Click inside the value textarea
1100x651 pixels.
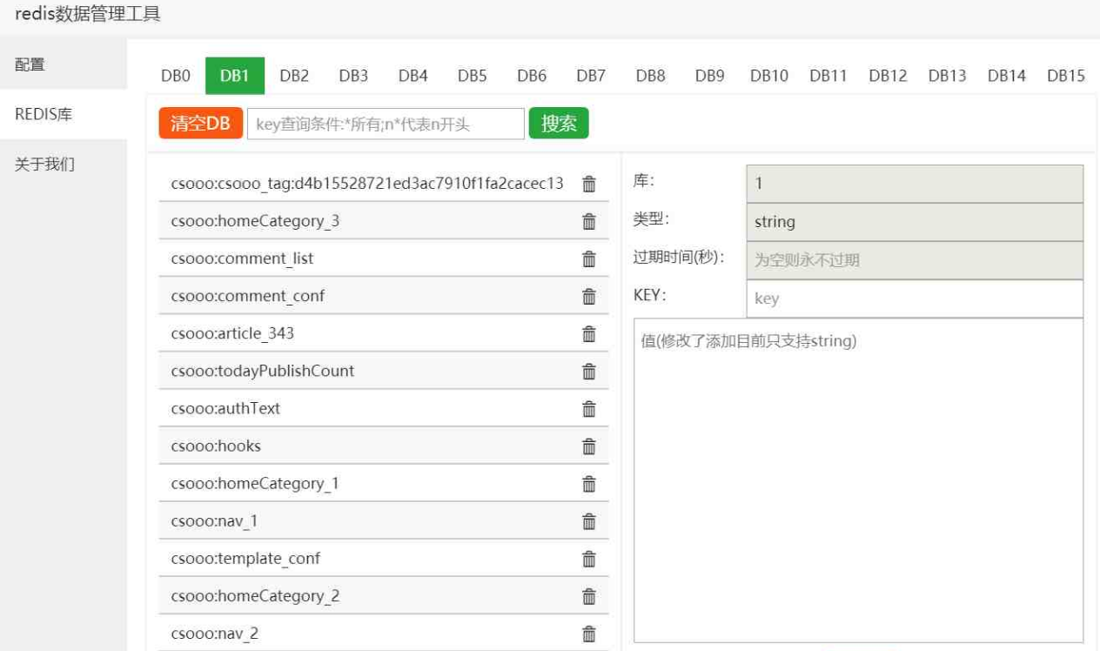pyautogui.click(x=858, y=480)
